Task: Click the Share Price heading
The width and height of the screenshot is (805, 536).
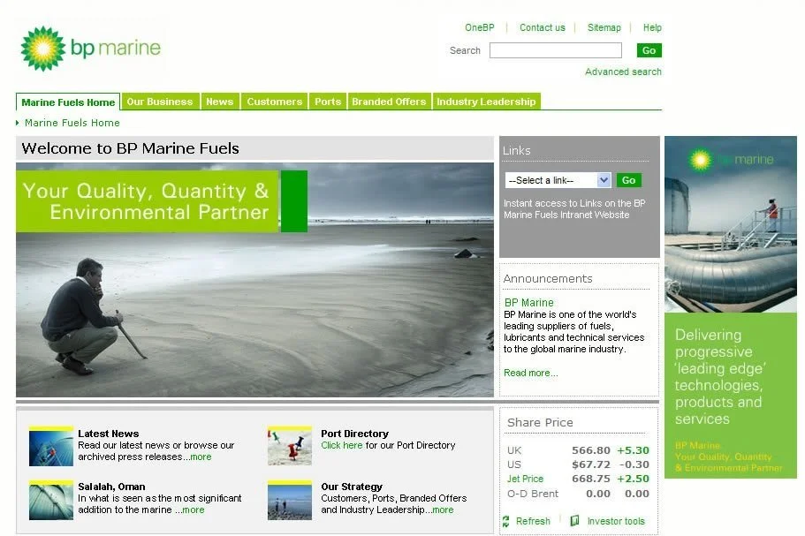Action: tap(540, 423)
